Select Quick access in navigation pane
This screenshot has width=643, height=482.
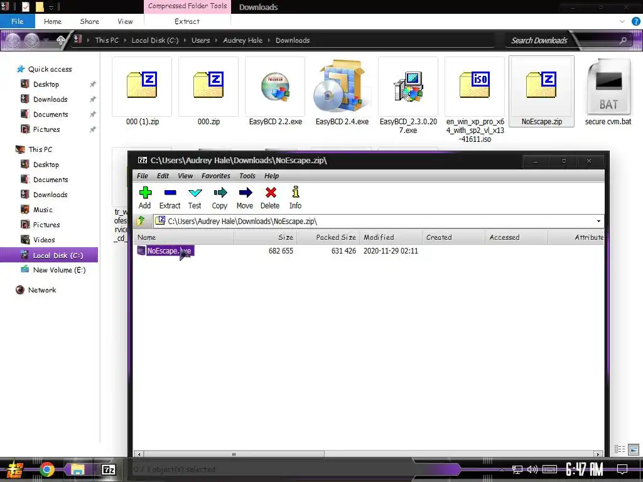(50, 69)
